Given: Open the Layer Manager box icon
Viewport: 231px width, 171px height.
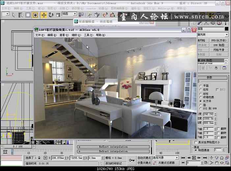Looking at the screenshot, I should pyautogui.click(x=97, y=15).
